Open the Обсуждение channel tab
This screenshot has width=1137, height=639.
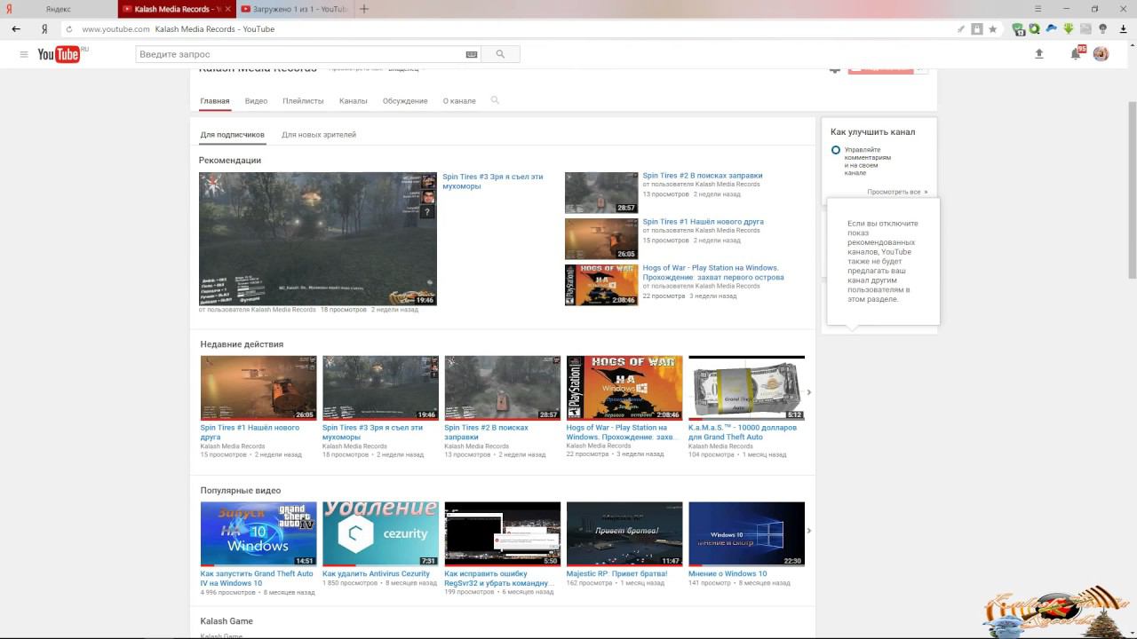coord(405,101)
